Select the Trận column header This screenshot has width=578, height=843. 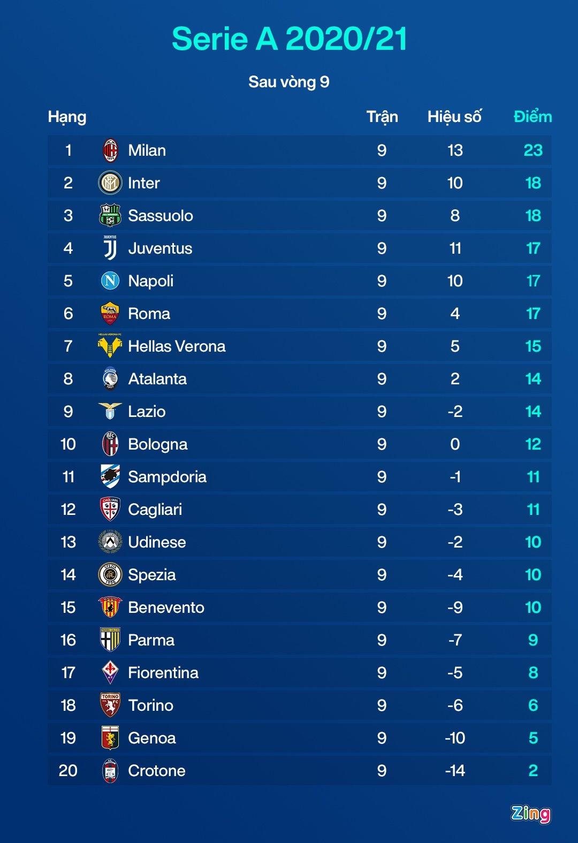pos(382,117)
